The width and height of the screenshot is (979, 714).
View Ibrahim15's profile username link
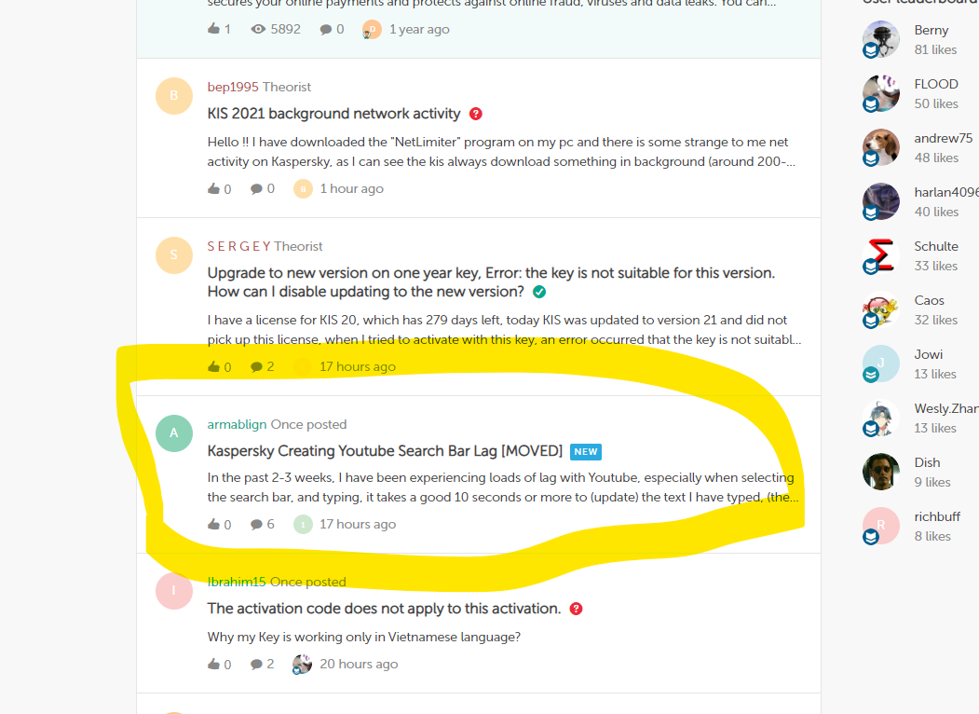[x=237, y=582]
